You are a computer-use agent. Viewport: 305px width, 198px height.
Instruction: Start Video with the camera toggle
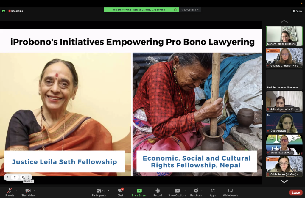[28, 192]
